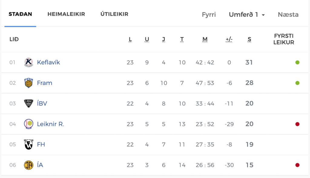Click the +/- goal difference header
The image size is (310, 178).
229,39
